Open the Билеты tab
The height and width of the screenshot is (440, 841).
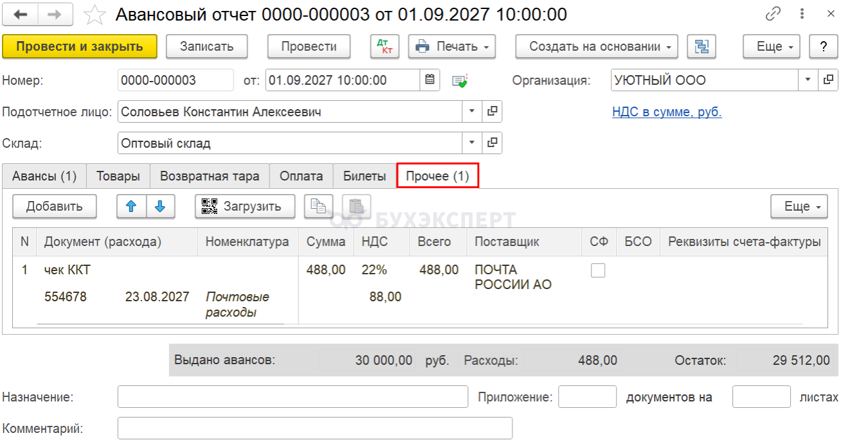(x=365, y=176)
